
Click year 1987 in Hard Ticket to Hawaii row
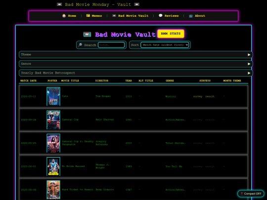tap(129, 190)
